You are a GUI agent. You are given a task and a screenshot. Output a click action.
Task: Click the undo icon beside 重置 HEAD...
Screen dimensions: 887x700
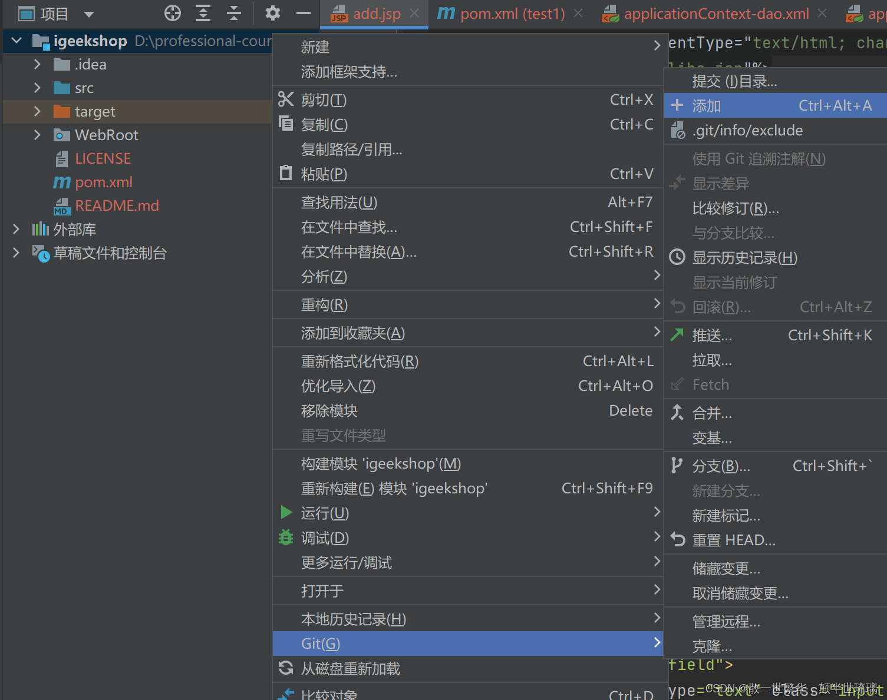[x=678, y=539]
